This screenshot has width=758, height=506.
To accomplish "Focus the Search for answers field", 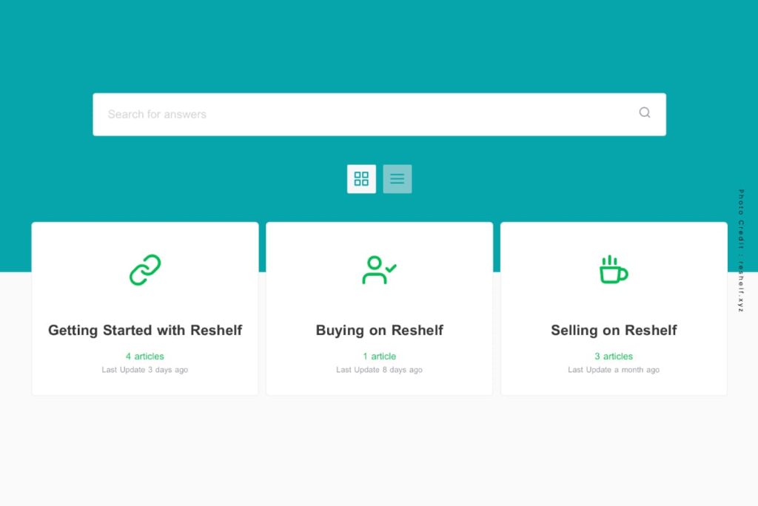I will tap(379, 114).
